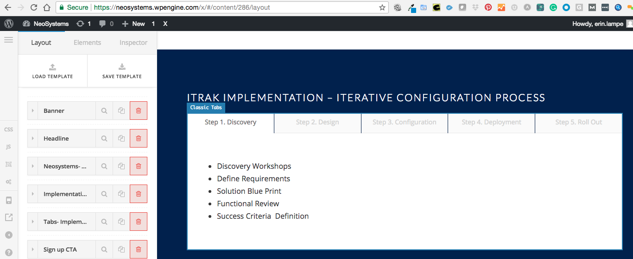Toggle the responsive device preview icon
The height and width of the screenshot is (259, 633).
pos(8,200)
